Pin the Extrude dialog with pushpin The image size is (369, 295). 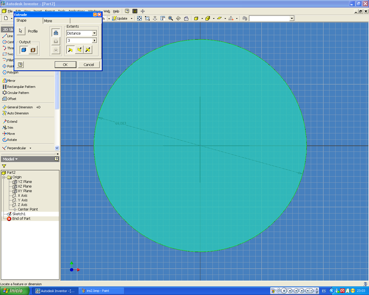[95, 15]
